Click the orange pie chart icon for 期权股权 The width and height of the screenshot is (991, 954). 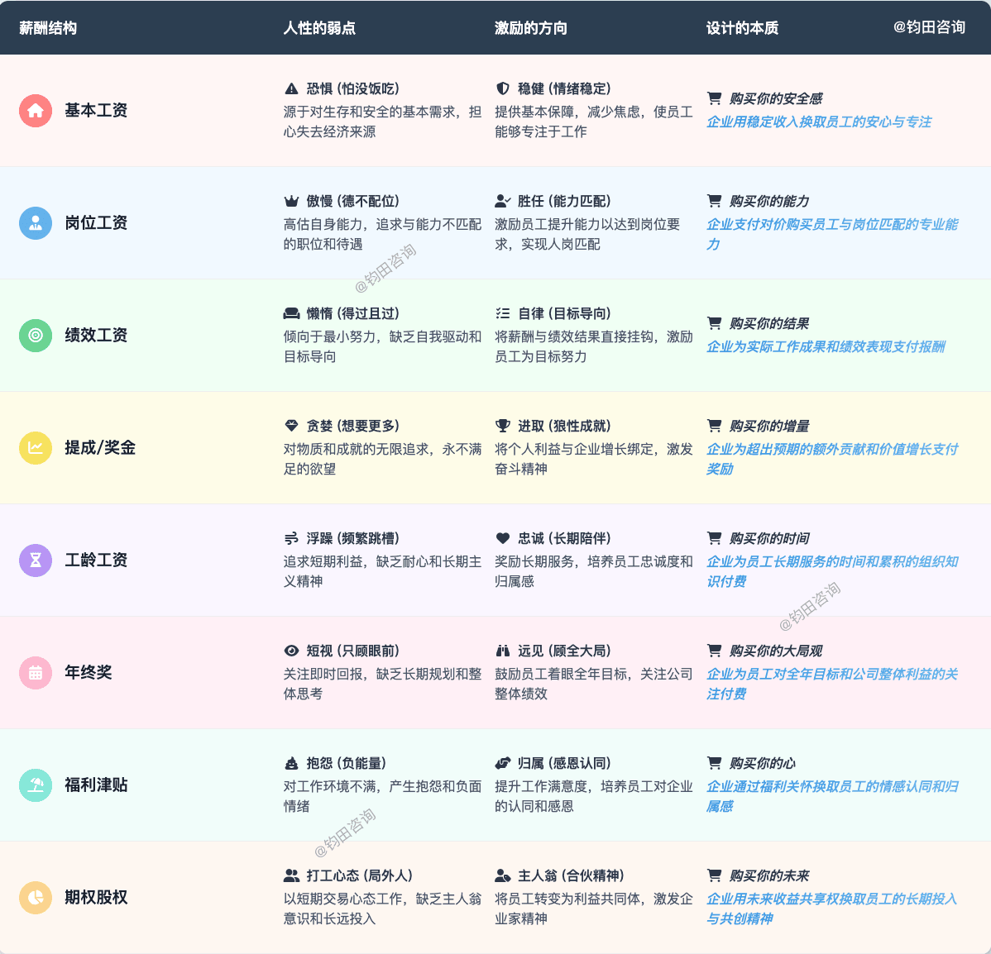coord(36,898)
